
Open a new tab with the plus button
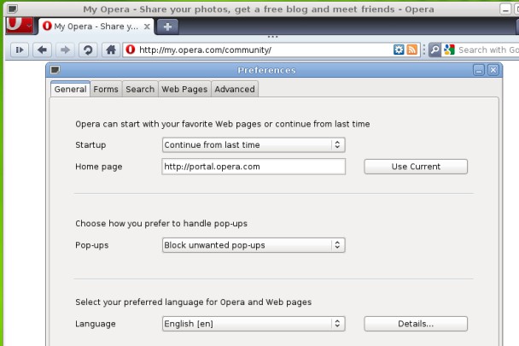point(167,26)
